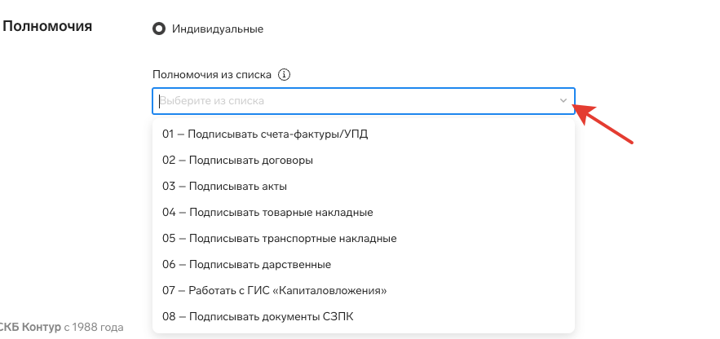Choose 07 — Работать с ГИС «Капиталовложения»
Screen dimensions: 720x339
click(x=274, y=290)
